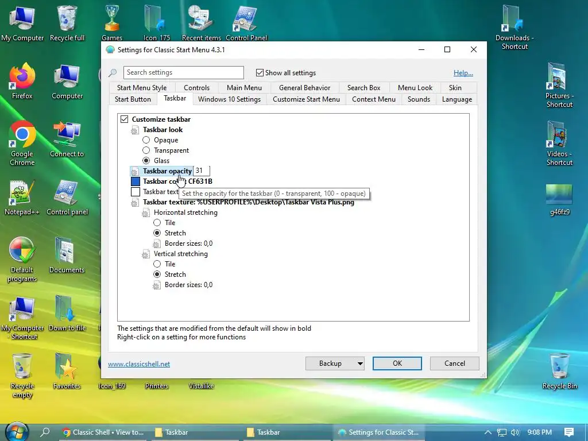This screenshot has height=441, width=588.
Task: Open the Windows 10 Settings tab
Action: pos(229,99)
